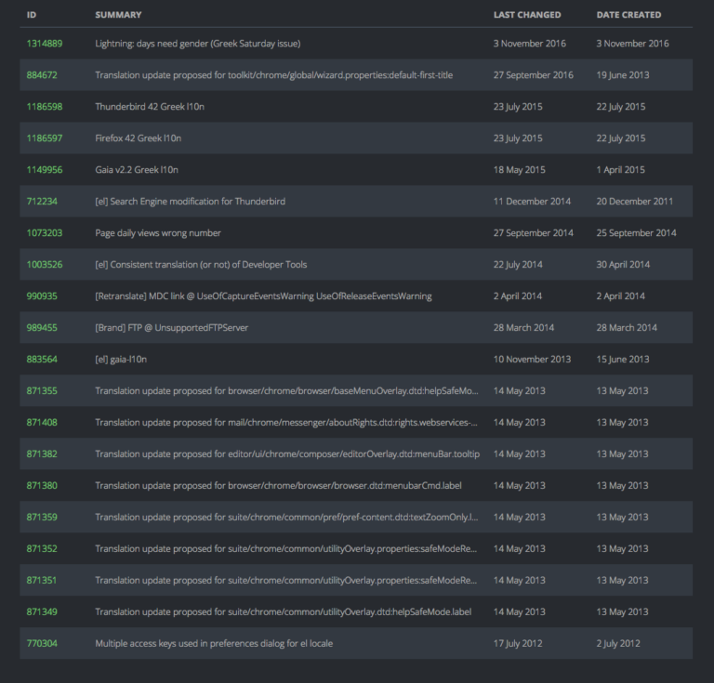The height and width of the screenshot is (683, 714).
Task: Sort by Summary column header
Action: 118,15
